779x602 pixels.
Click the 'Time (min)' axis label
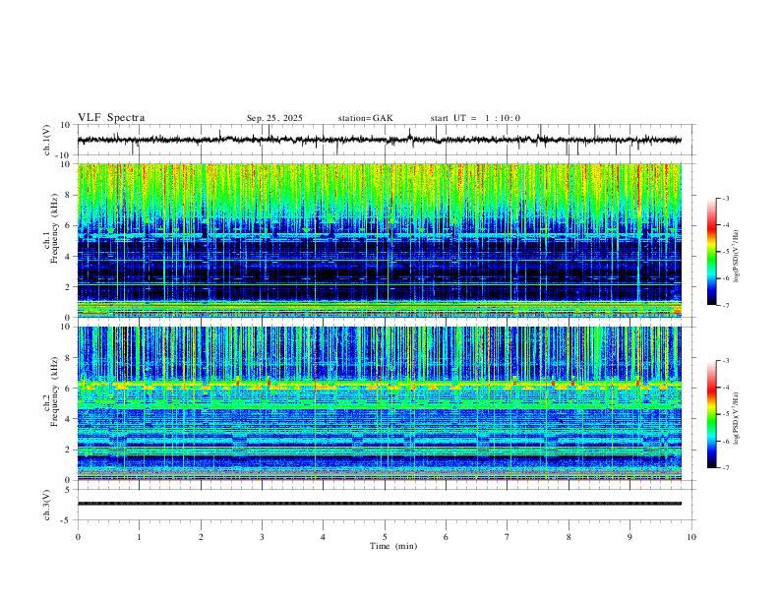(x=393, y=546)
